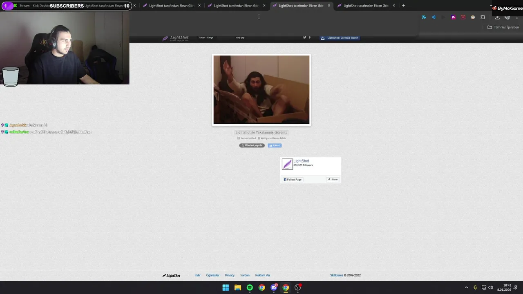Image resolution: width=523 pixels, height=294 pixels.
Task: Open LightShot's Twitter page icon
Action: click(304, 38)
